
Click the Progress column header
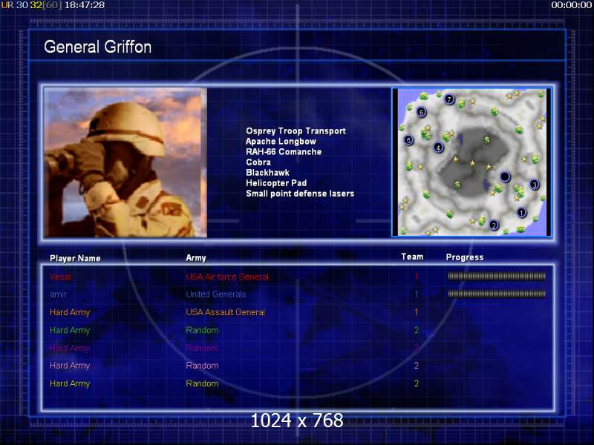pyautogui.click(x=465, y=257)
